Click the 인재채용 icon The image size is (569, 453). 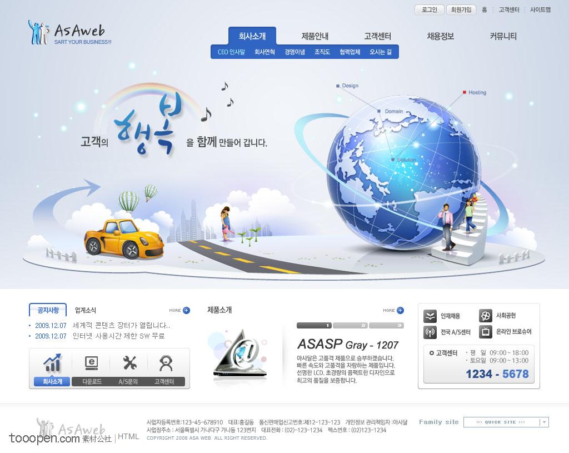tap(430, 316)
